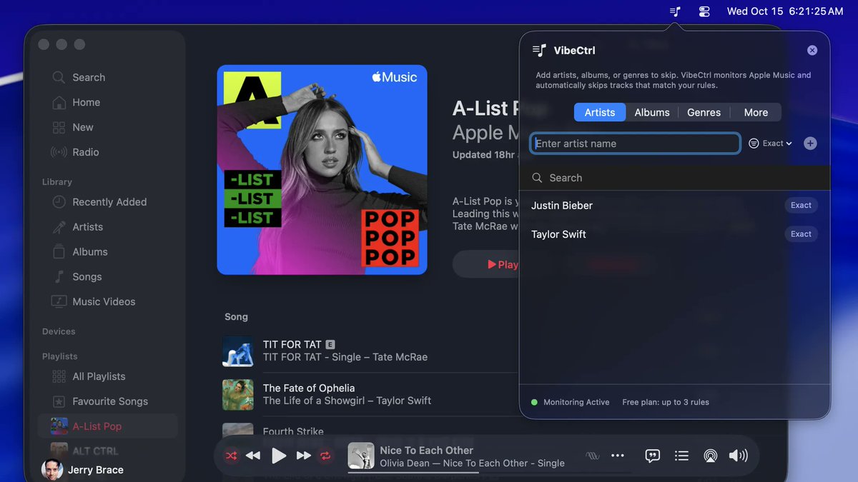
Task: Select the Justin Bieber rule
Action: pyautogui.click(x=675, y=206)
